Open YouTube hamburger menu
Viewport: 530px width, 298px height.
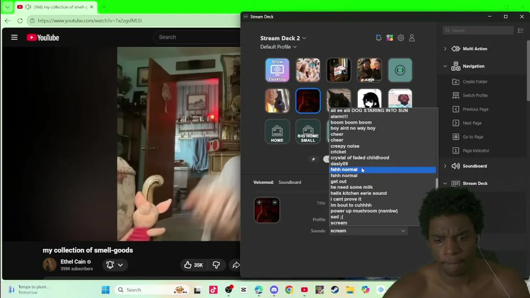(x=14, y=37)
